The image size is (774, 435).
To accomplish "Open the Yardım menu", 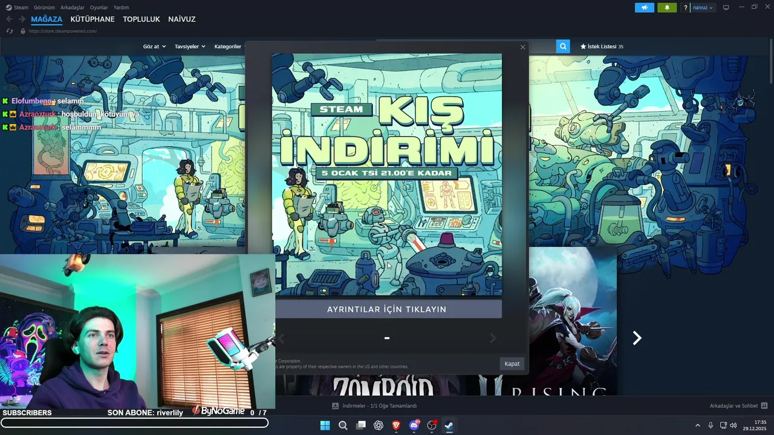I will [x=121, y=7].
